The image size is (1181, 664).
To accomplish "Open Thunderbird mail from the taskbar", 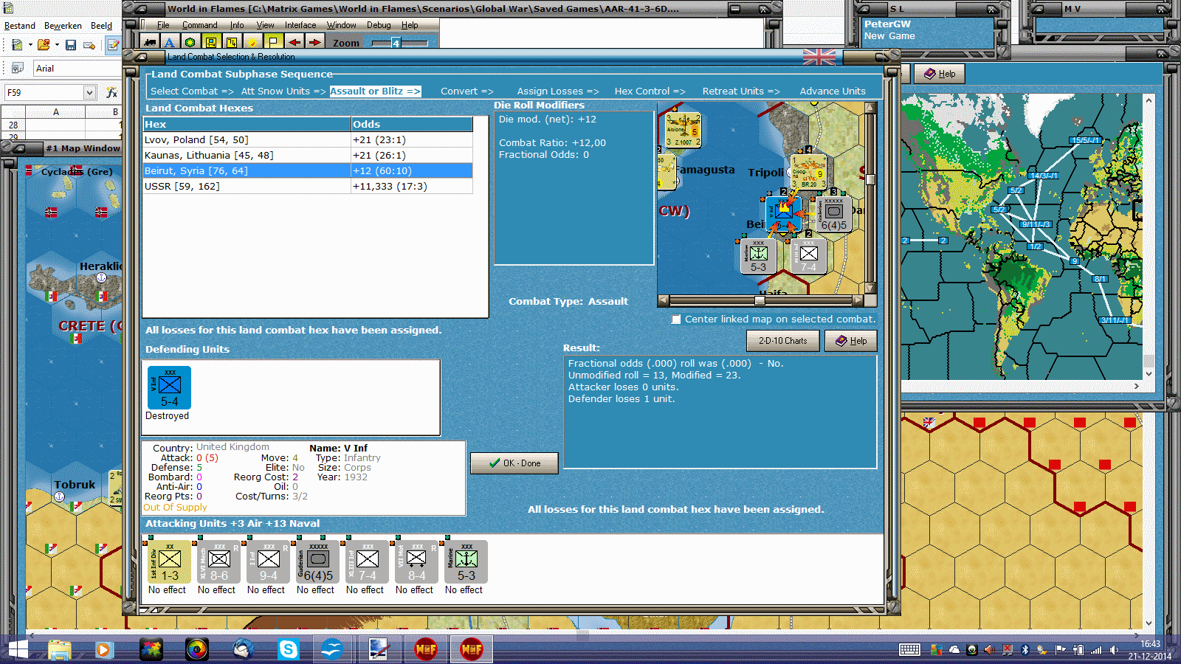I will (x=242, y=649).
